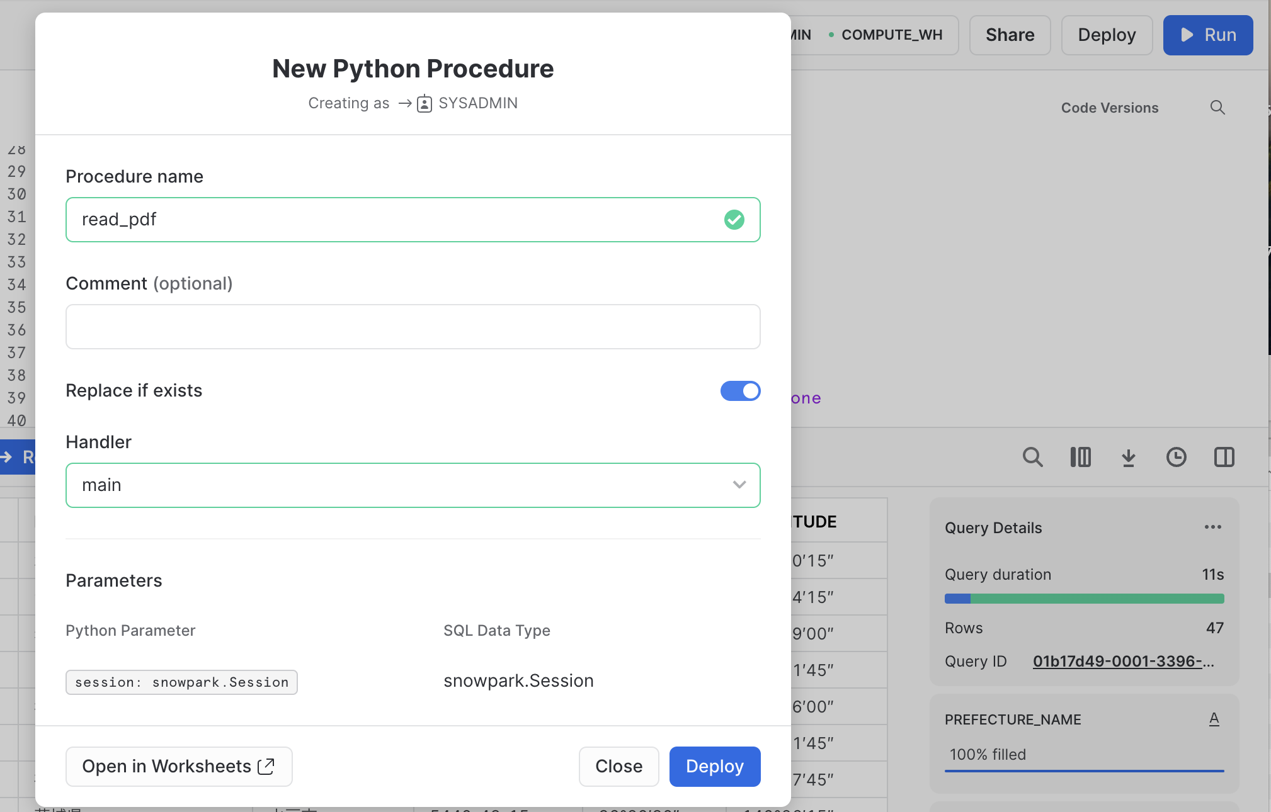Expand the Query Details options menu
Screen dimensions: 1271x812
tap(1214, 527)
